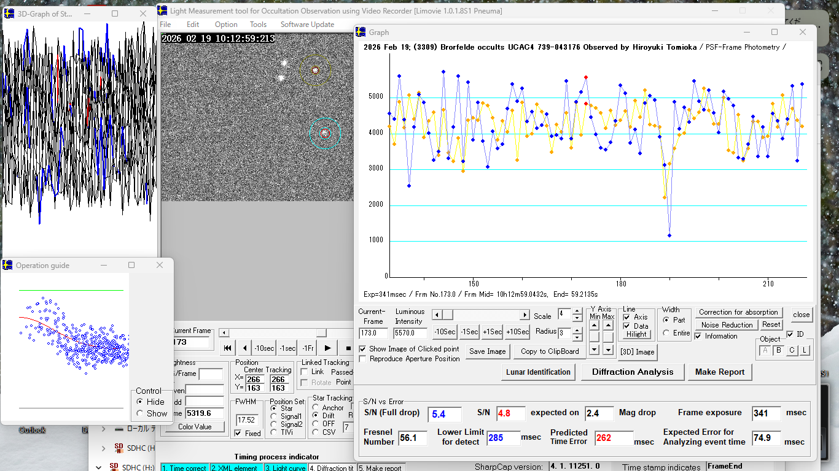Screen dimensions: 839x471
Task: Select object C button in Graph
Action: 792,350
